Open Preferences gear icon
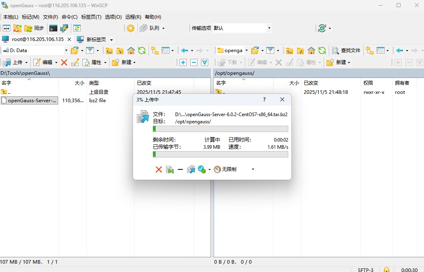The image size is (424, 272). pyautogui.click(x=131, y=28)
